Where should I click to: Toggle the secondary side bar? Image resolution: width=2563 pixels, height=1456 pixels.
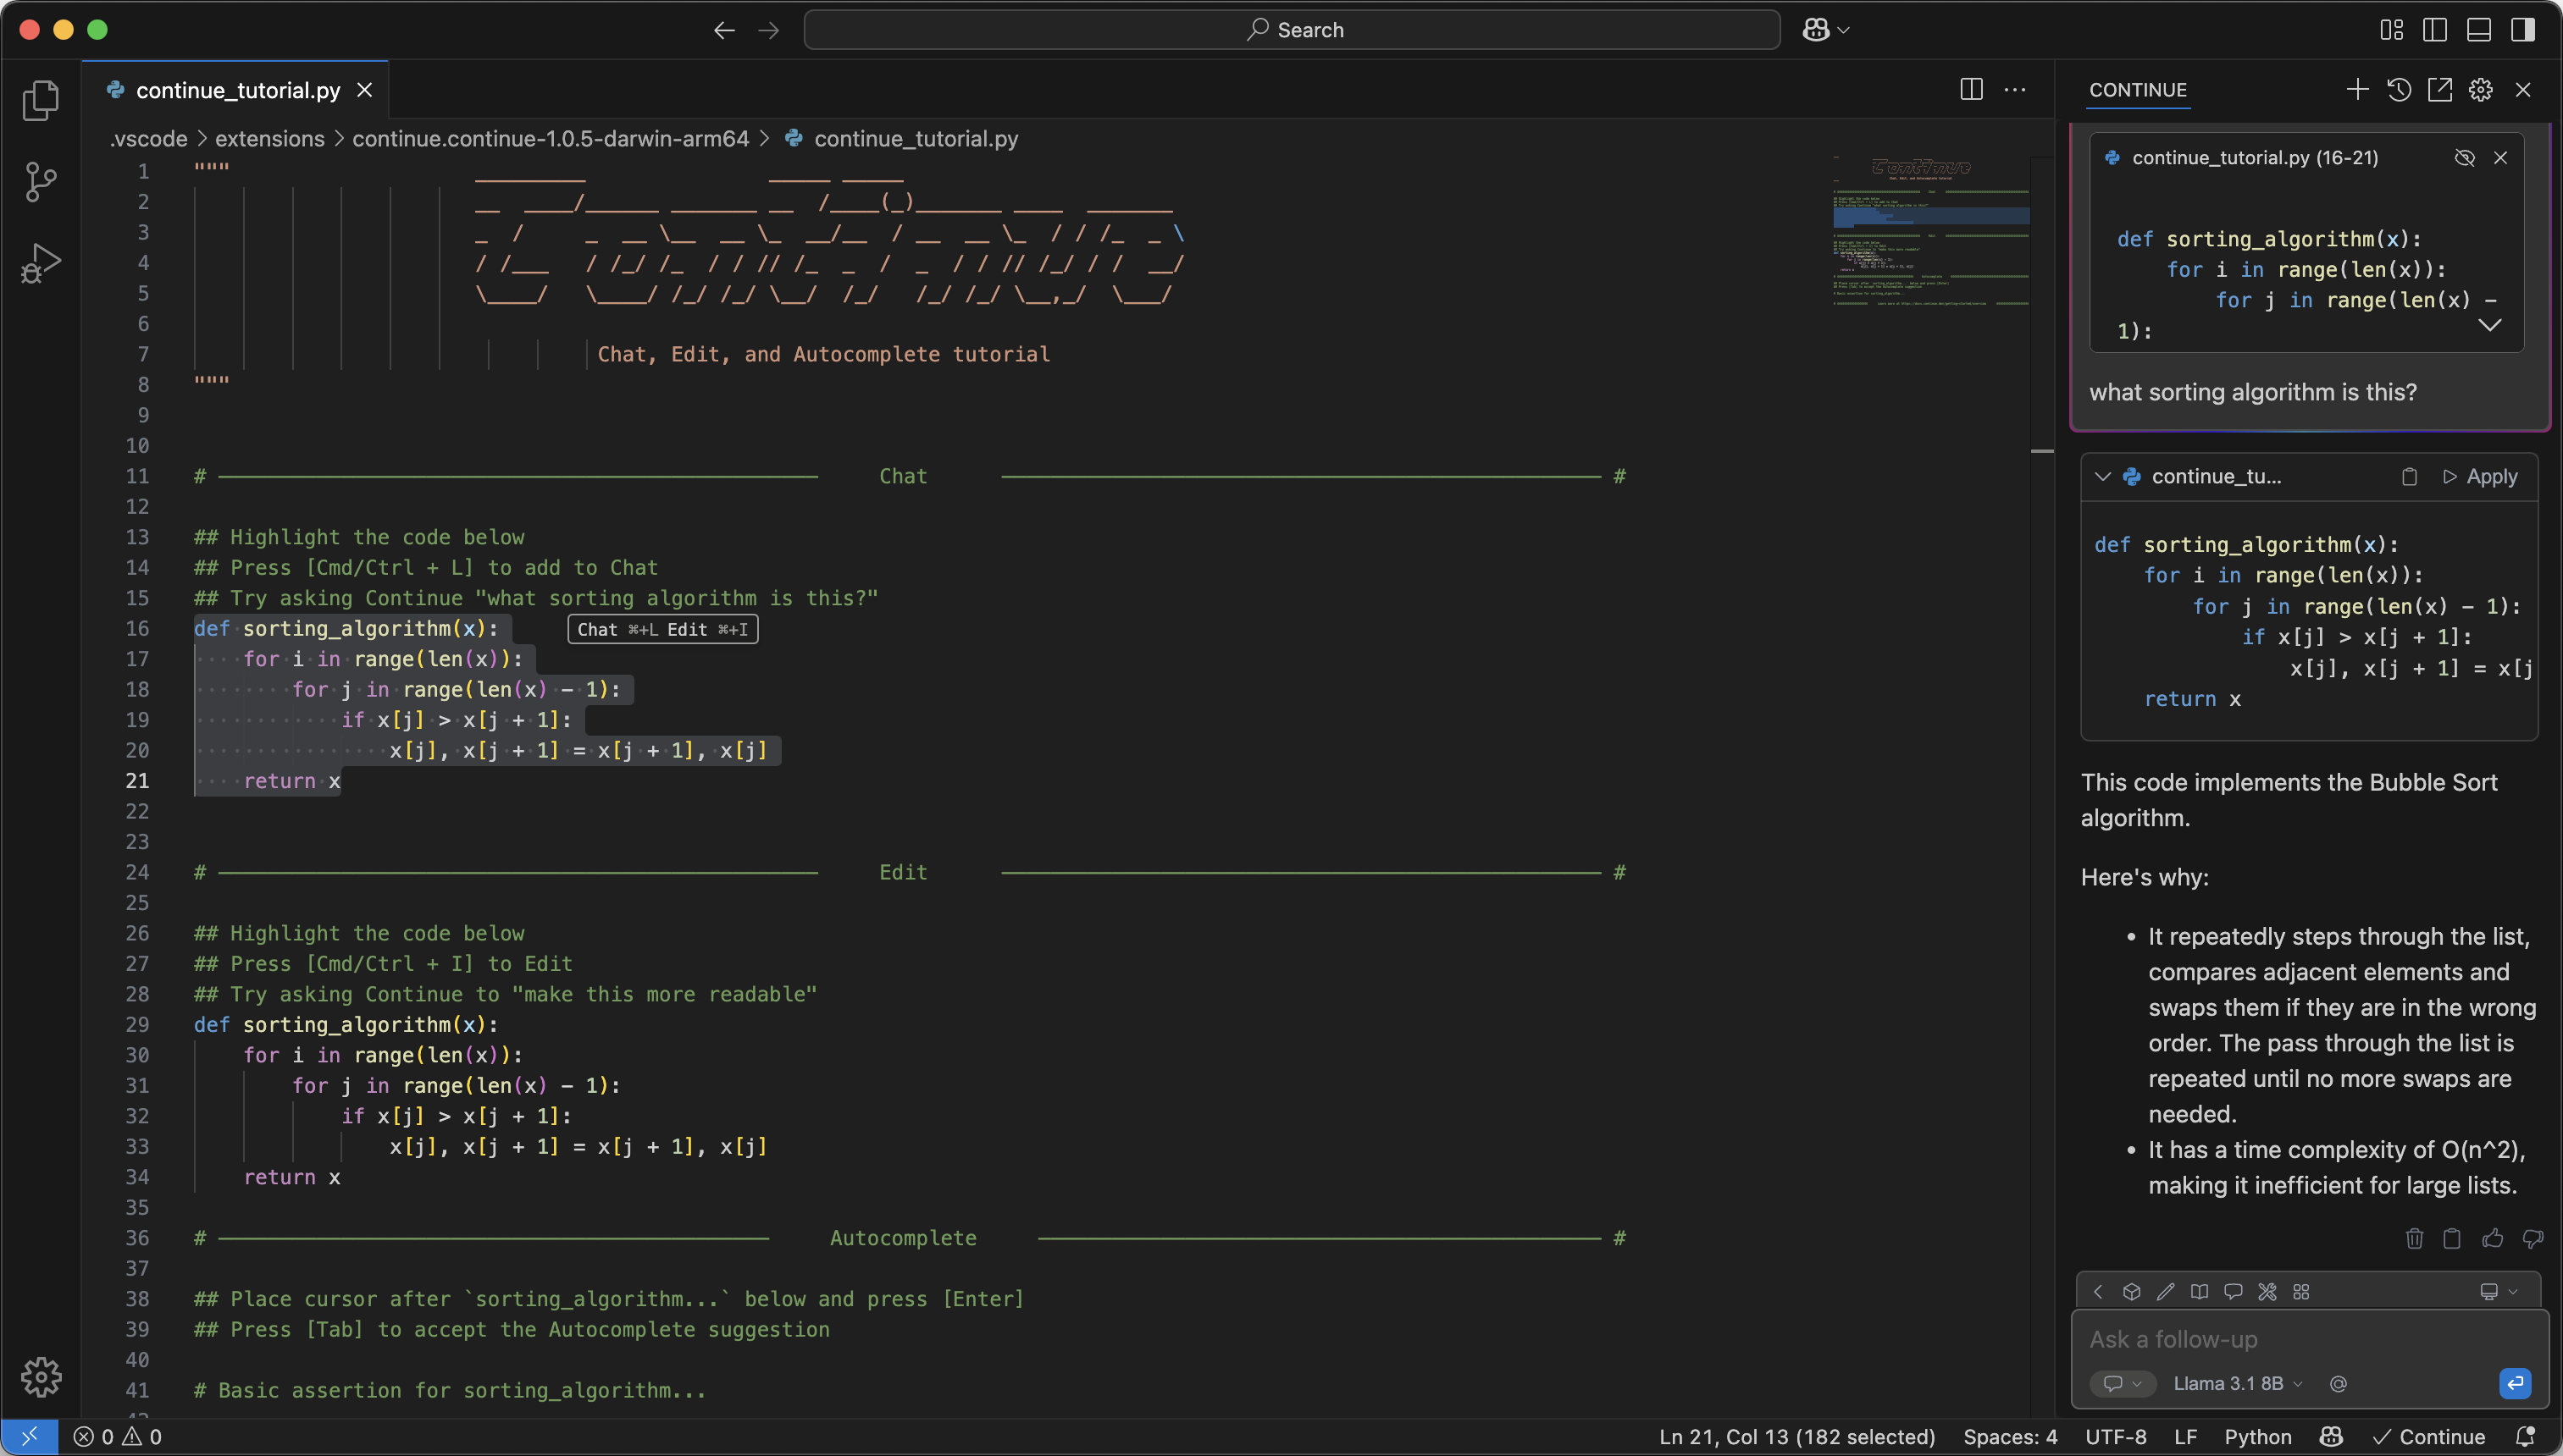pyautogui.click(x=2523, y=30)
